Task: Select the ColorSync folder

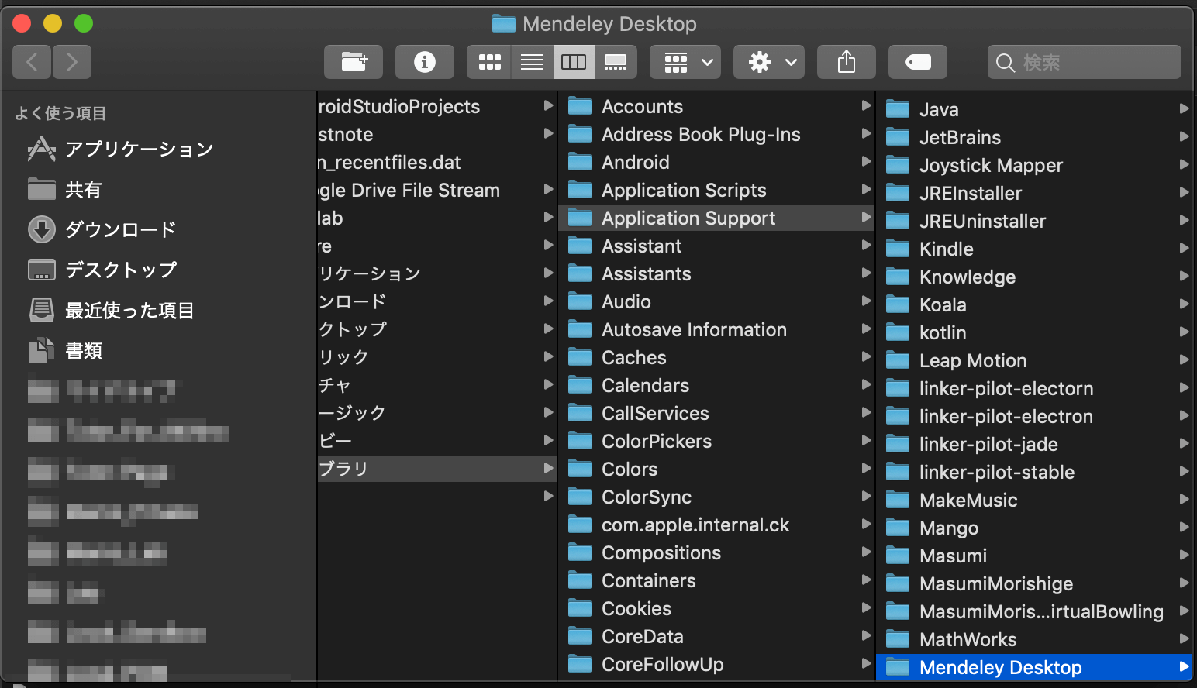Action: click(x=716, y=497)
